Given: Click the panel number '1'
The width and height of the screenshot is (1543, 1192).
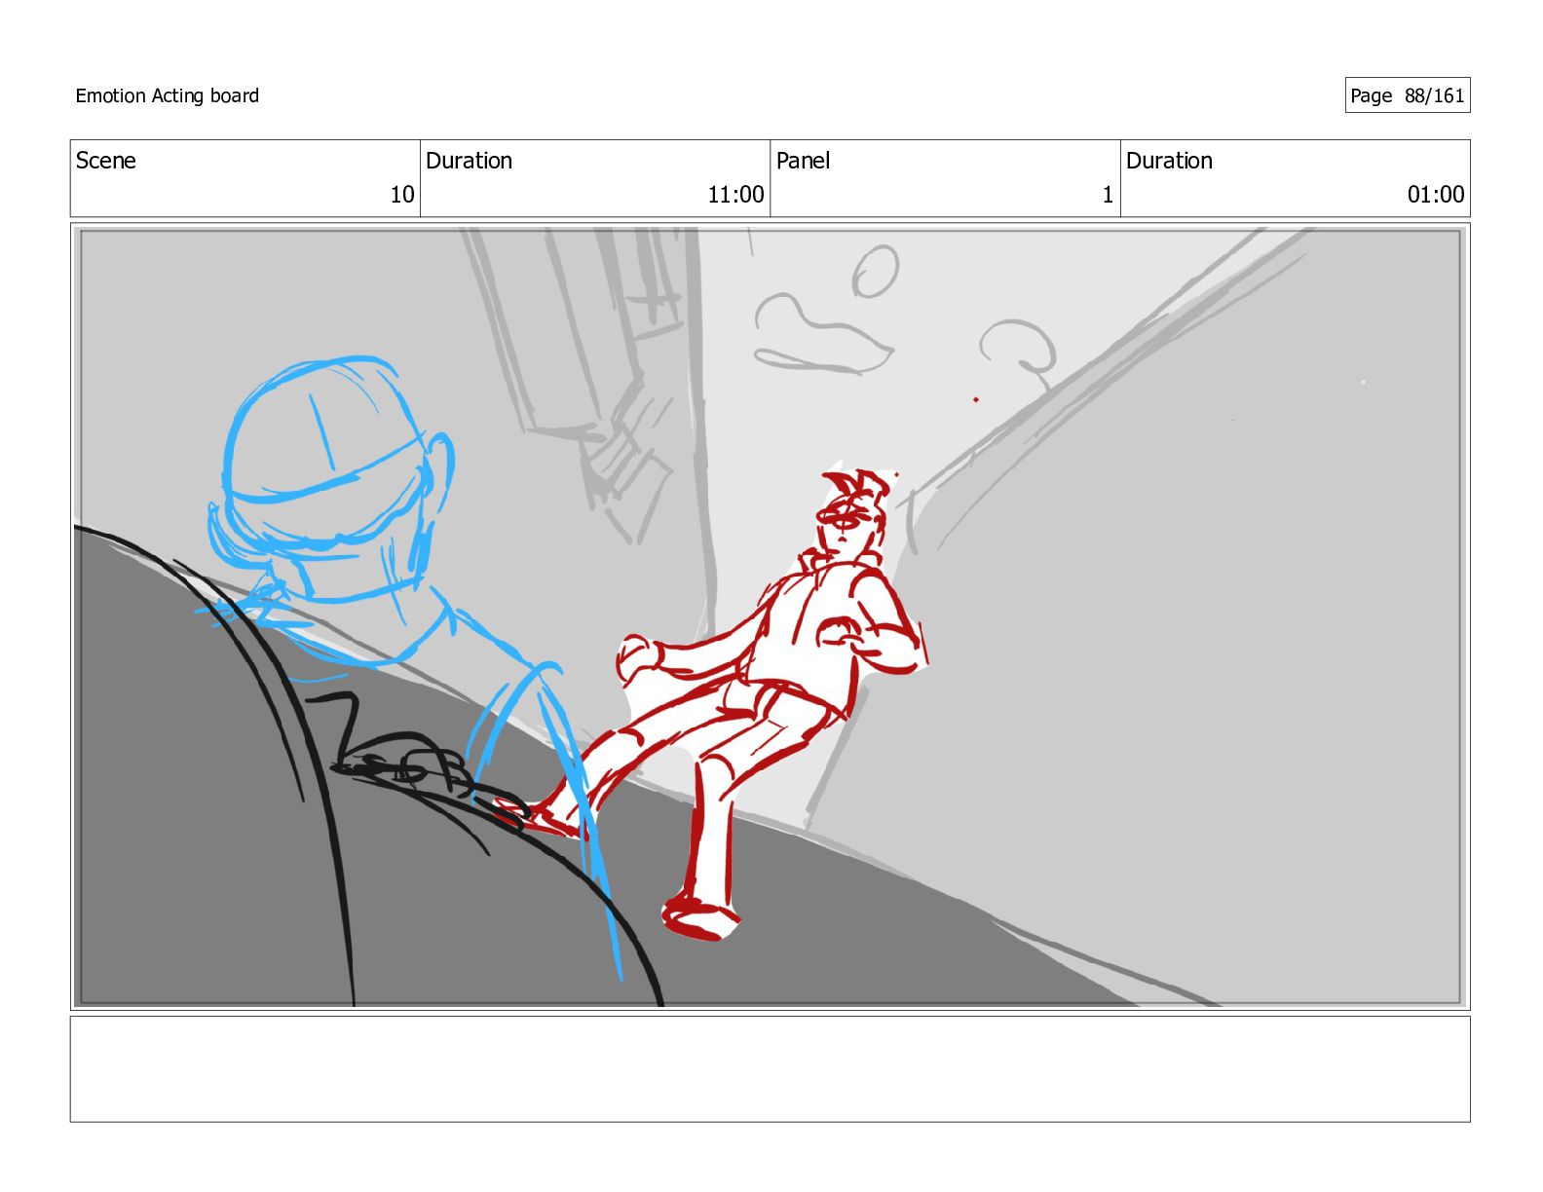Looking at the screenshot, I should (x=1108, y=195).
